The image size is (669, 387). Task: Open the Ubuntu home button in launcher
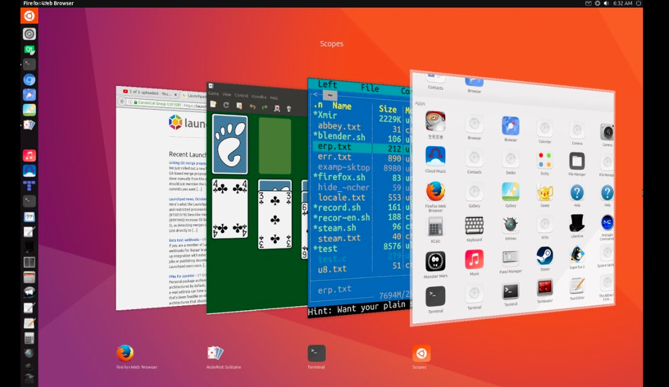coord(29,16)
